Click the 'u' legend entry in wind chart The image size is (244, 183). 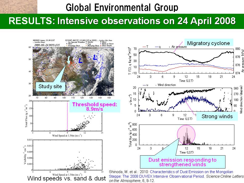point(145,85)
